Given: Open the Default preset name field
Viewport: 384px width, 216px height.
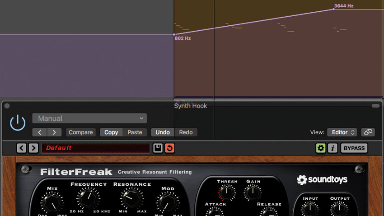Looking at the screenshot, I should pos(95,148).
